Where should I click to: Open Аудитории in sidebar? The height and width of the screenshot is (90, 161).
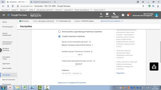(x=6, y=63)
